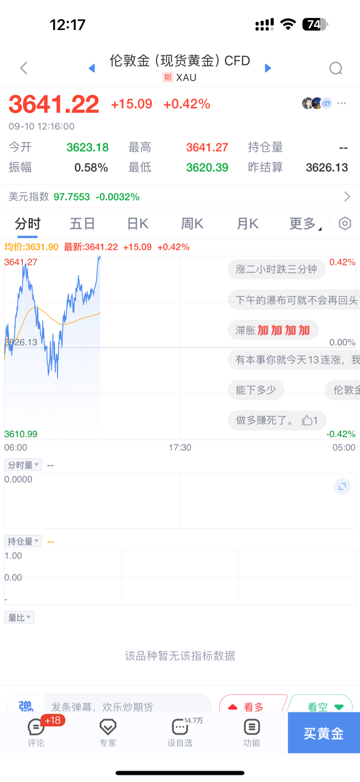
Task: Open the 美元指数 dollar index row
Action: (180, 196)
